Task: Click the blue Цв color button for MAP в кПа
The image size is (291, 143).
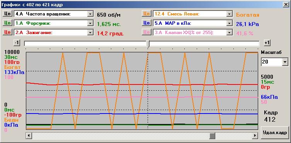Action: tap(146, 23)
